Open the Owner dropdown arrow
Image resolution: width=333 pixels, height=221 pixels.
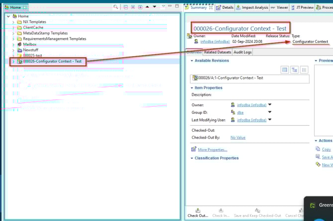click(270, 105)
